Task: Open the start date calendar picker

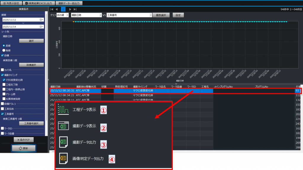Action: (x=41, y=20)
